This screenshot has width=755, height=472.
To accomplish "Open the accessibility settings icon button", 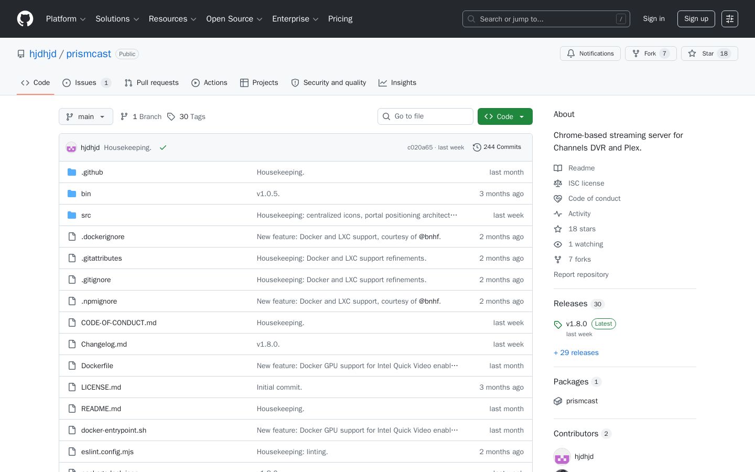I will pyautogui.click(x=730, y=19).
